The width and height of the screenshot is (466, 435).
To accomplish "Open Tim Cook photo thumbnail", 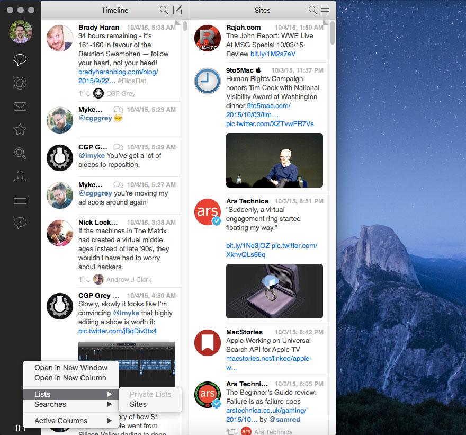I will tap(274, 160).
